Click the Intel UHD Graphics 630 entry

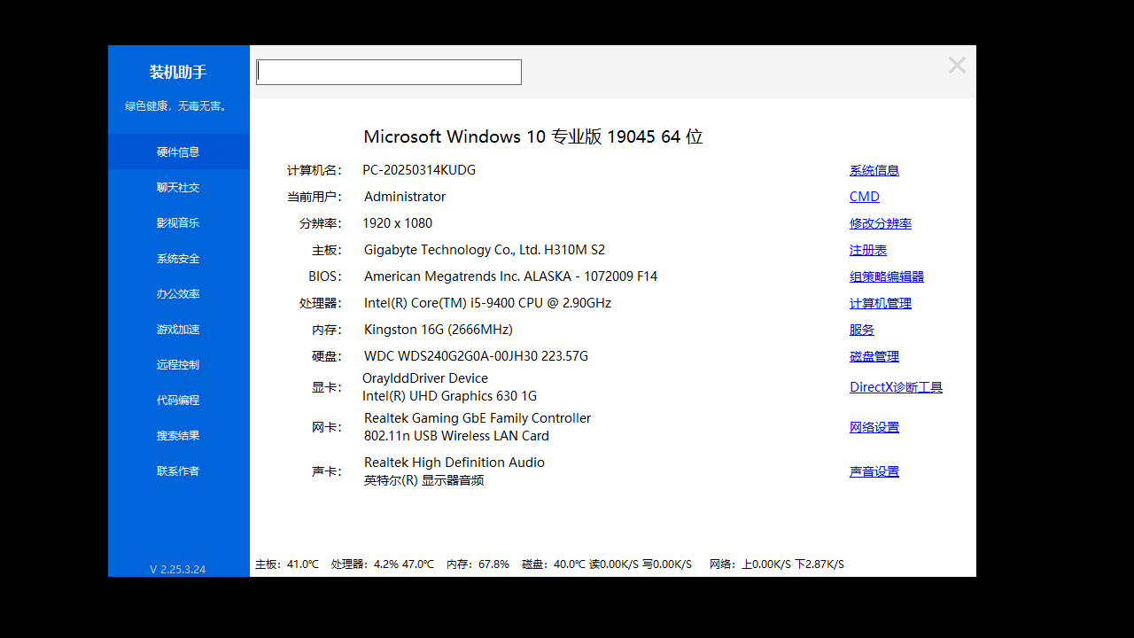pos(450,396)
